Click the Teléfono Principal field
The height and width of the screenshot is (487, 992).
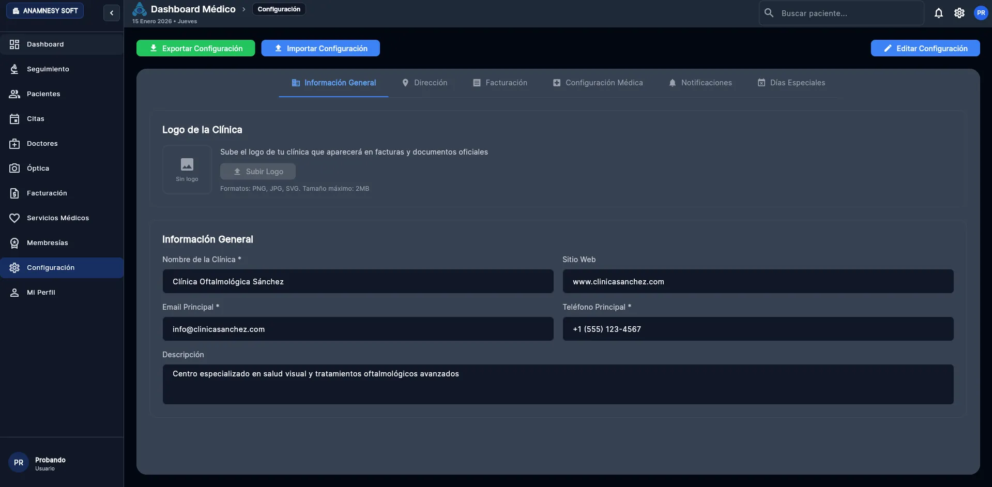[x=758, y=329]
